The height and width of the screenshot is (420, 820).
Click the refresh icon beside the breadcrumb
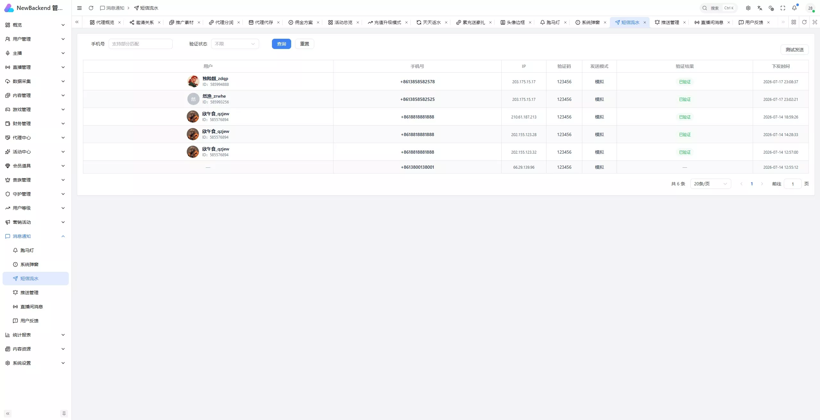[91, 8]
